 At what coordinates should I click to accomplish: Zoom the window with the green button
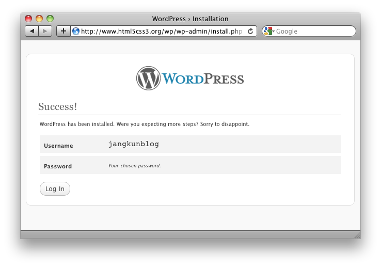(x=50, y=19)
